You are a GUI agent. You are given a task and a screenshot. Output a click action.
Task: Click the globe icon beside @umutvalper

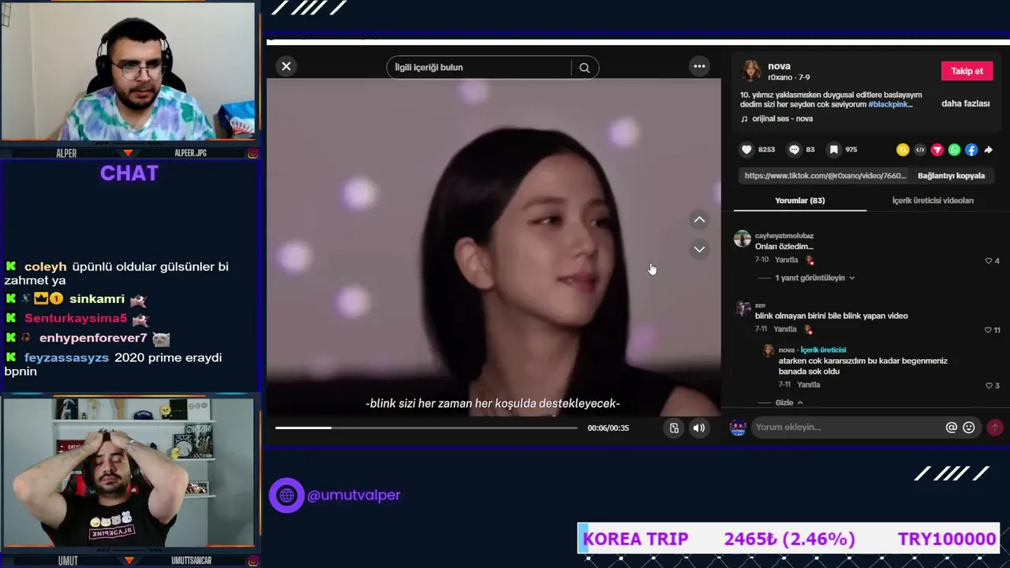point(286,495)
